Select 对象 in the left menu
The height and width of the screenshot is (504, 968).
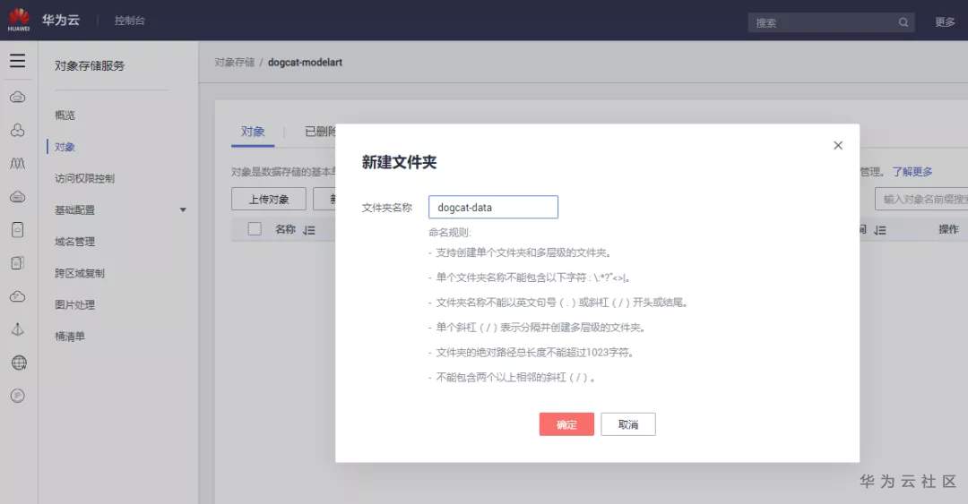click(x=65, y=147)
